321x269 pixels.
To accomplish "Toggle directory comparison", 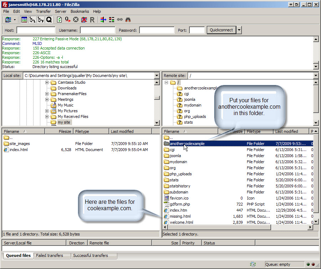I will [112, 20].
